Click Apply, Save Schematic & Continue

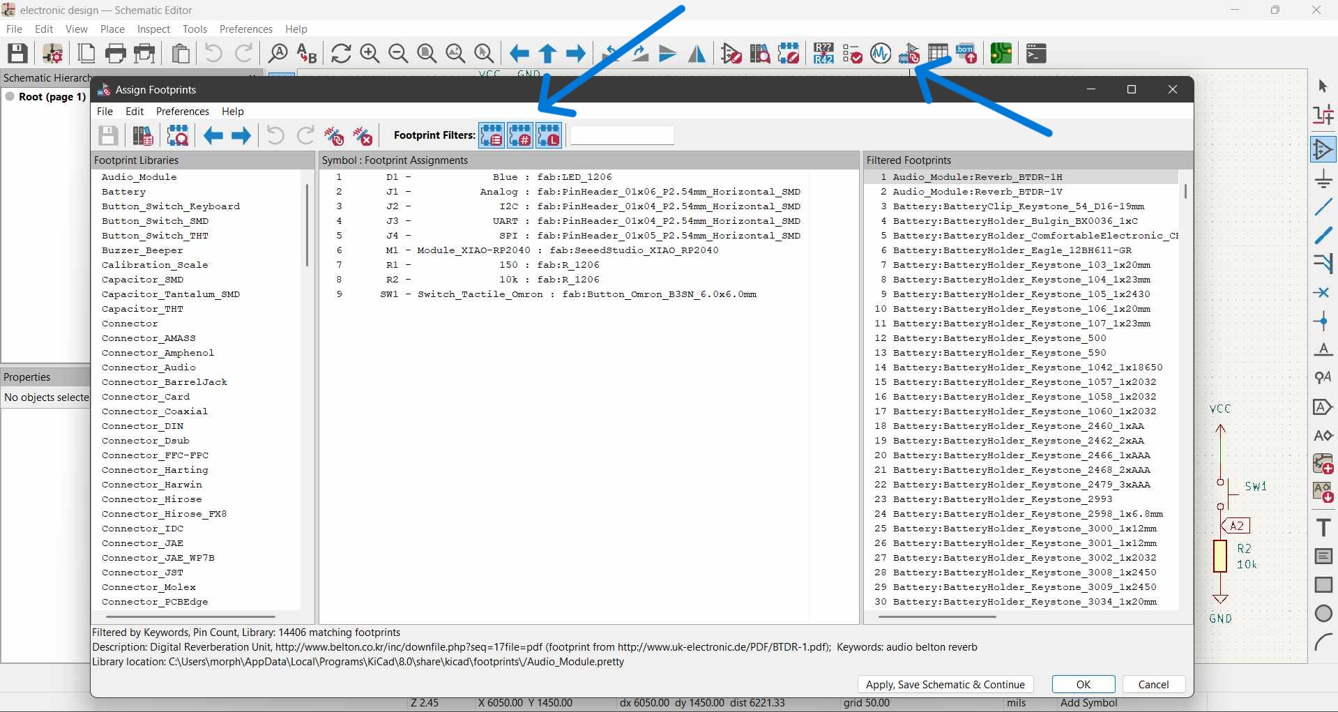point(945,685)
